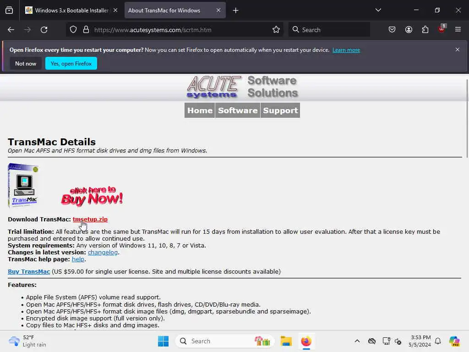Open the Windows Start button
This screenshot has height=352, width=469.
(164, 341)
